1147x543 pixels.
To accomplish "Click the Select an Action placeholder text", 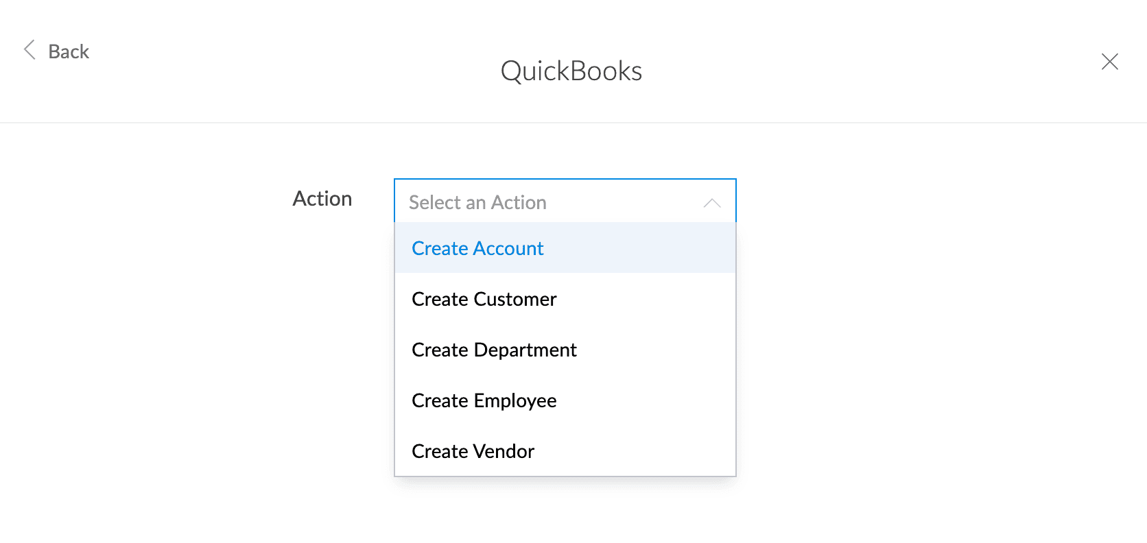I will coord(477,202).
